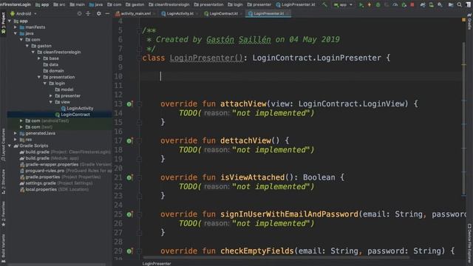
Task: Click the Search Everywhere magnifier icon
Action: [x=459, y=4]
